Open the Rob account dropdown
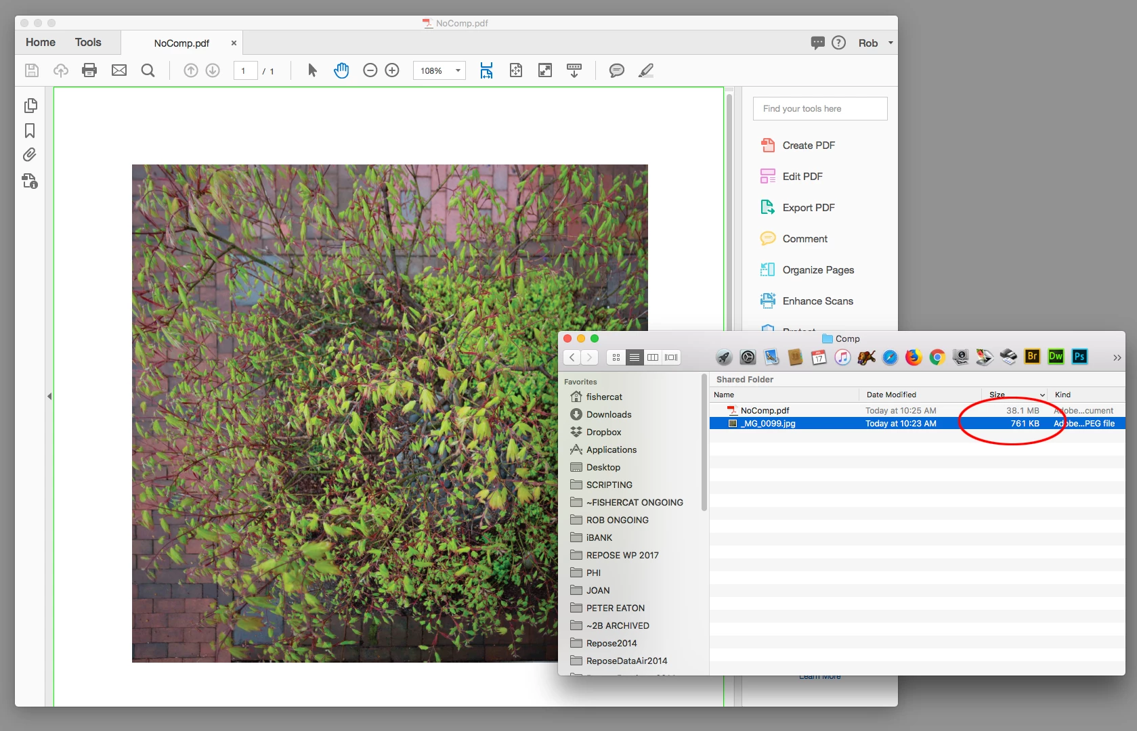1137x731 pixels. [876, 43]
